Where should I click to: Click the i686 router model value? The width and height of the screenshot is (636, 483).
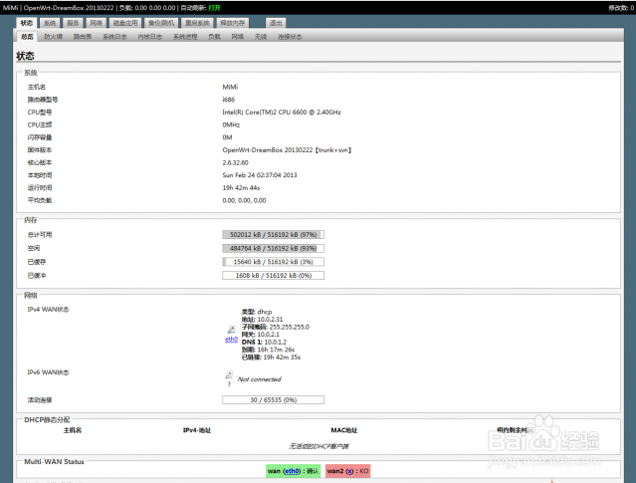click(x=228, y=100)
